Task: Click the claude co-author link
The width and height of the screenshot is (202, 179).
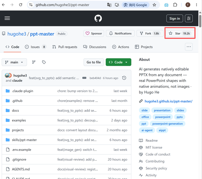Action: (17, 81)
